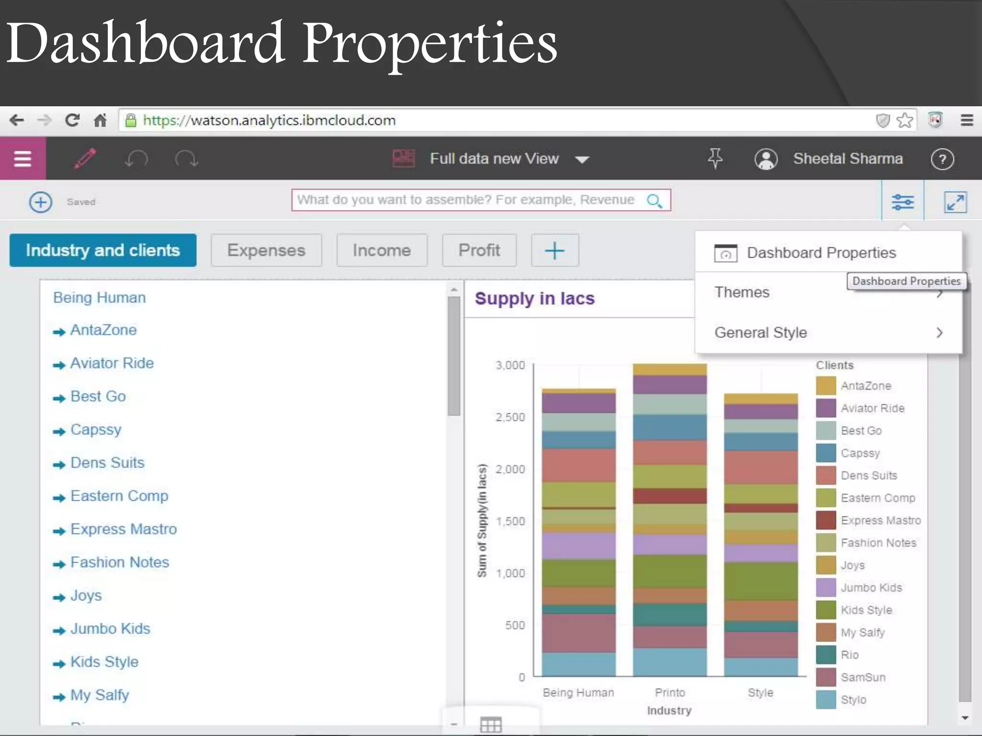
Task: Switch to the Income tab
Action: pos(382,250)
